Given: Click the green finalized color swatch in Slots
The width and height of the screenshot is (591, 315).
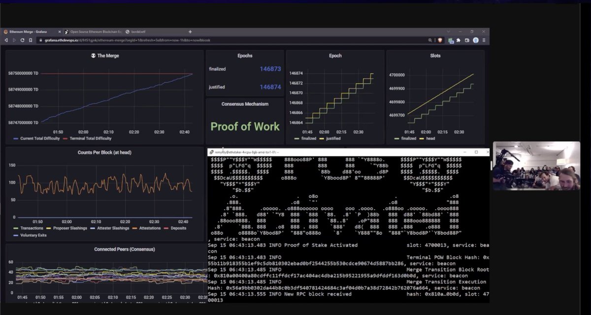Looking at the screenshot, I should [397, 139].
